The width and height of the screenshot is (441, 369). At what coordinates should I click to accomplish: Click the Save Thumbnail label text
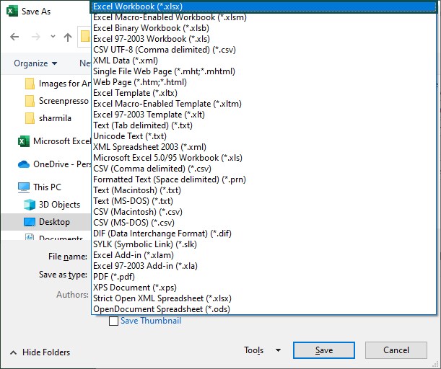pos(151,321)
